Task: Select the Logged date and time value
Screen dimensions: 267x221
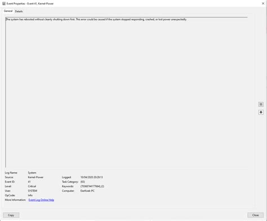Action: [x=92, y=177]
